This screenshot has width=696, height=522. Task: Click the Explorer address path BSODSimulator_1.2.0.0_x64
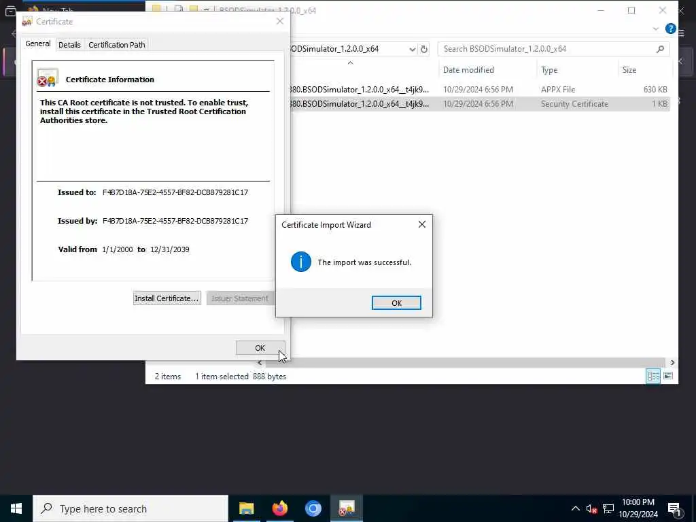334,49
